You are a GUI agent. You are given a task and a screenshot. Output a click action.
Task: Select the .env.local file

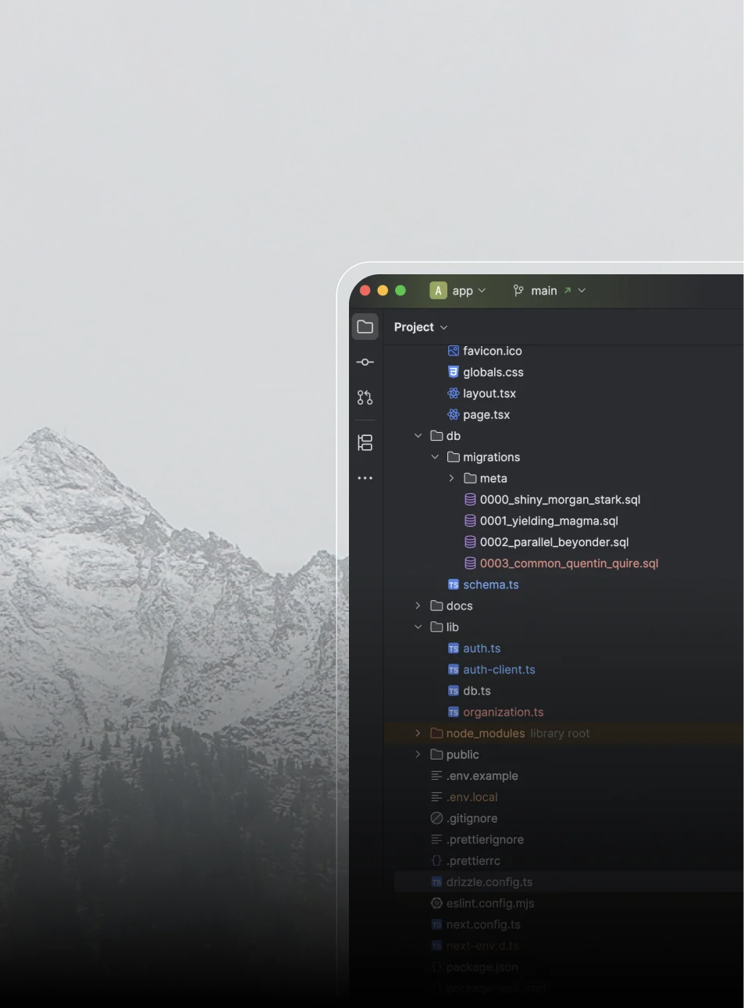[472, 796]
